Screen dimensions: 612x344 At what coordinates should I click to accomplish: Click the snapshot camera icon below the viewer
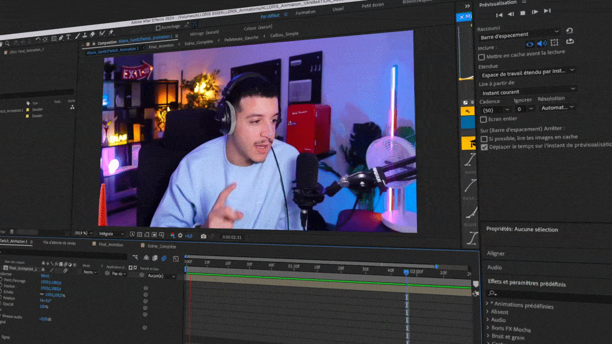tap(204, 236)
